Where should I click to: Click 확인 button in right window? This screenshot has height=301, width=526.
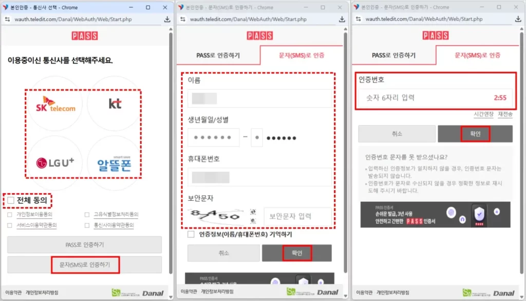(475, 134)
